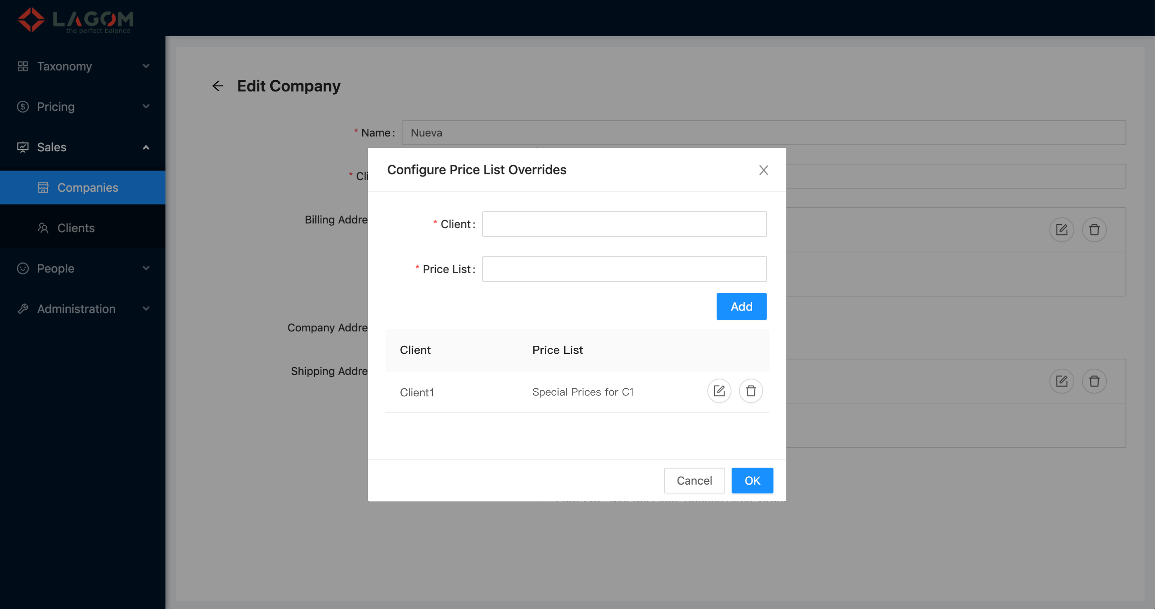
Task: Expand the Pricing sidebar section
Action: click(x=82, y=107)
